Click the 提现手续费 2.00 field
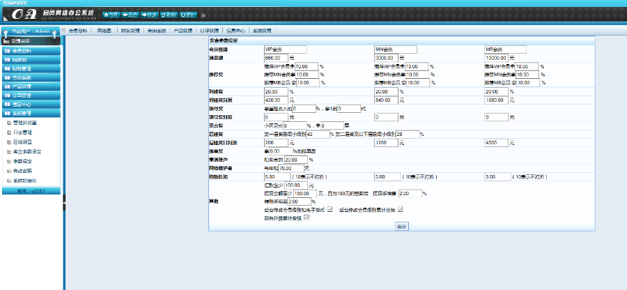This screenshot has width=627, height=290. click(410, 193)
